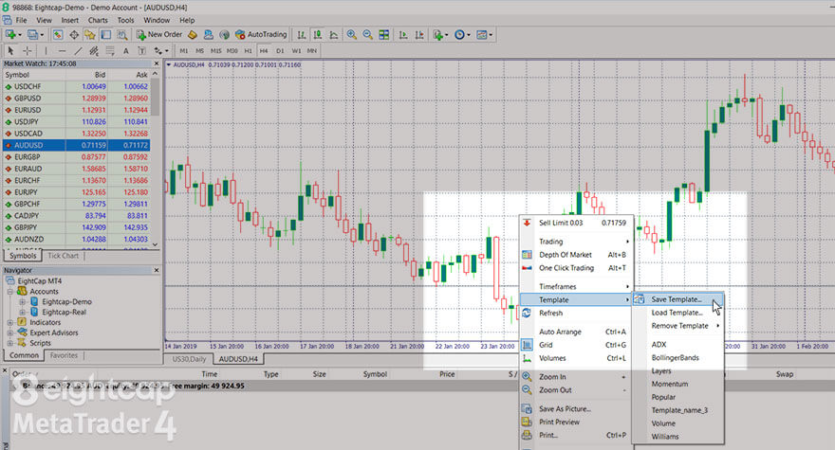835x450 pixels.
Task: Click One Click Trading context entry
Action: coord(576,268)
